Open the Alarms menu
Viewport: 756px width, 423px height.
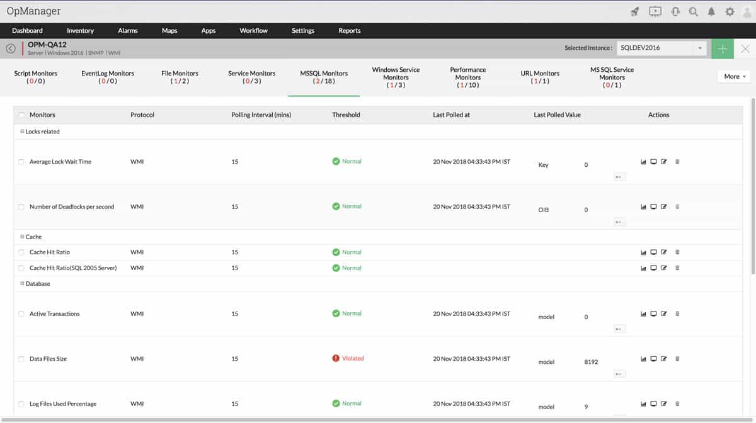128,30
